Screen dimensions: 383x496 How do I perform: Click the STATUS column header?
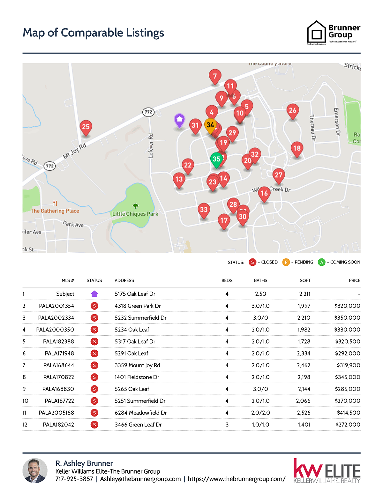pyautogui.click(x=94, y=280)
